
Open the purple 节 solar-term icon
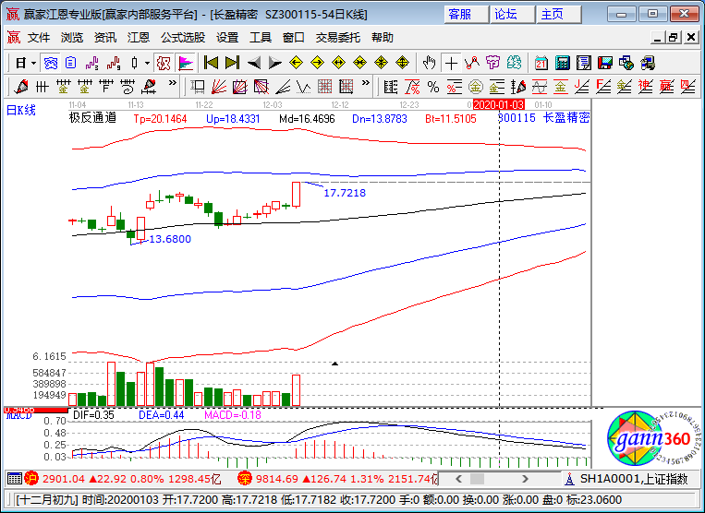coord(493,63)
